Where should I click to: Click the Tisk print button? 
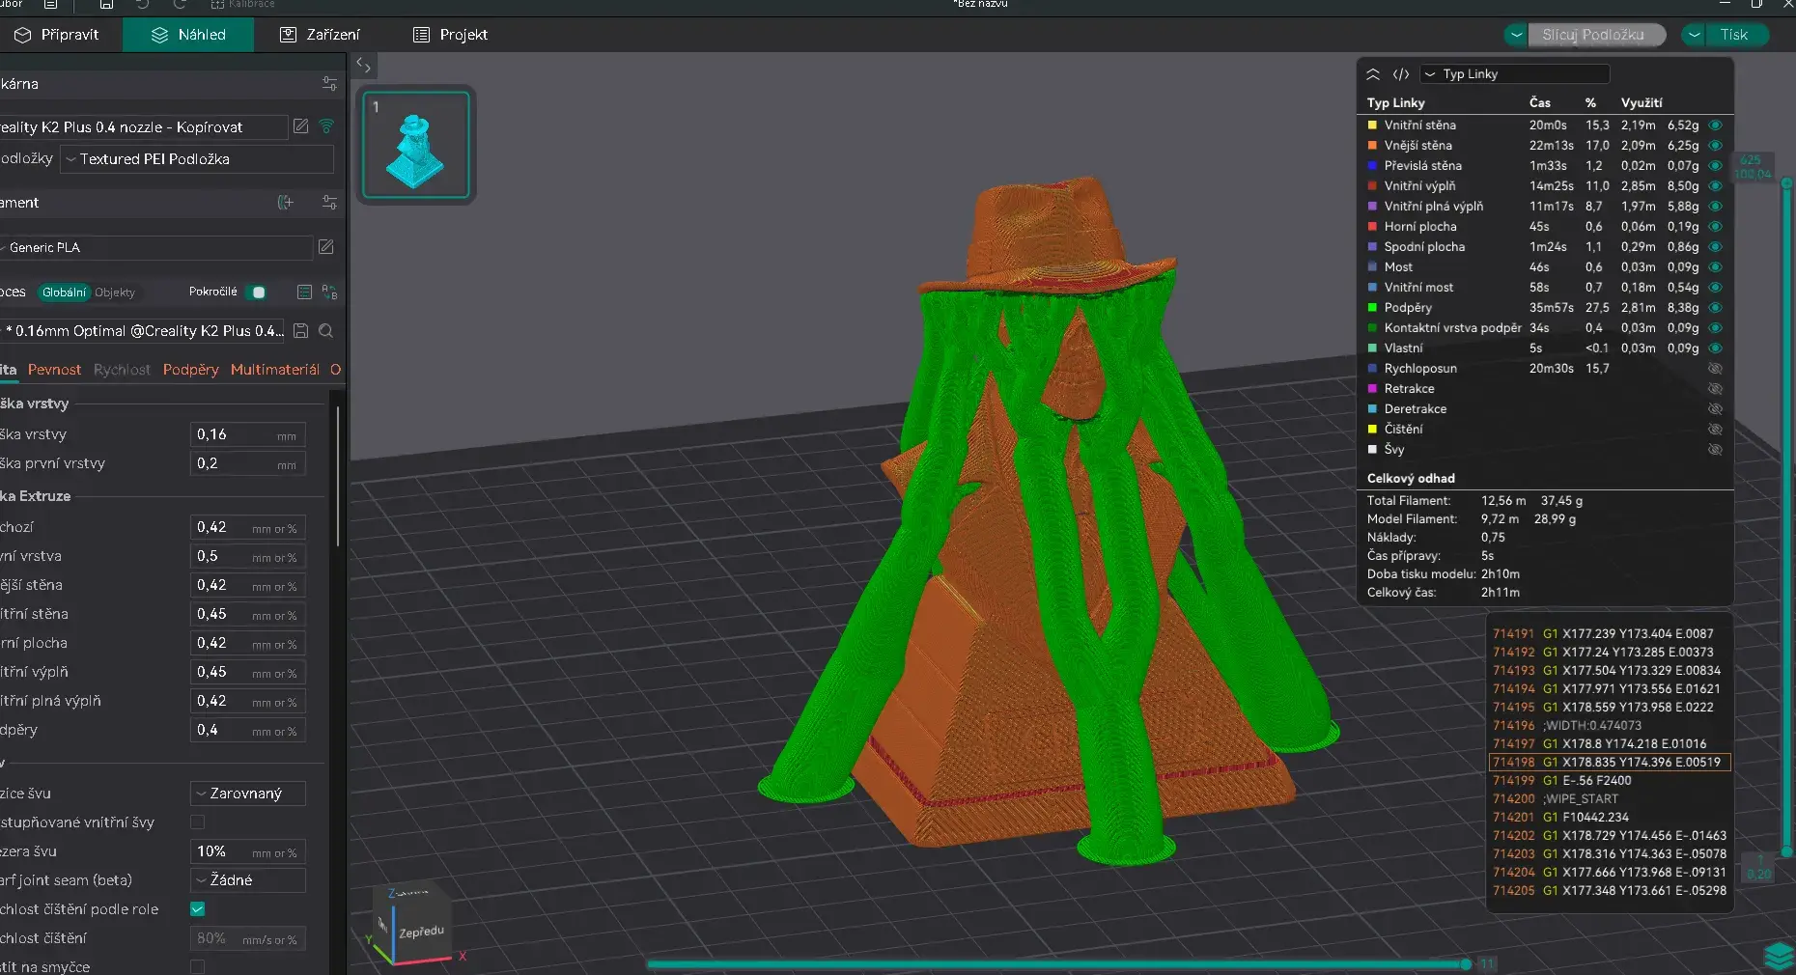(x=1735, y=35)
